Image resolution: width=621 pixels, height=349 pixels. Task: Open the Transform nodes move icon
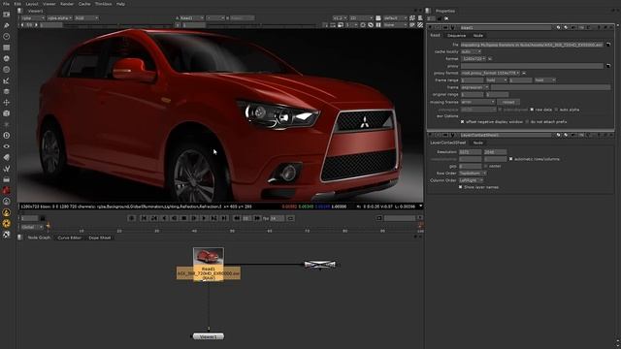pyautogui.click(x=7, y=103)
